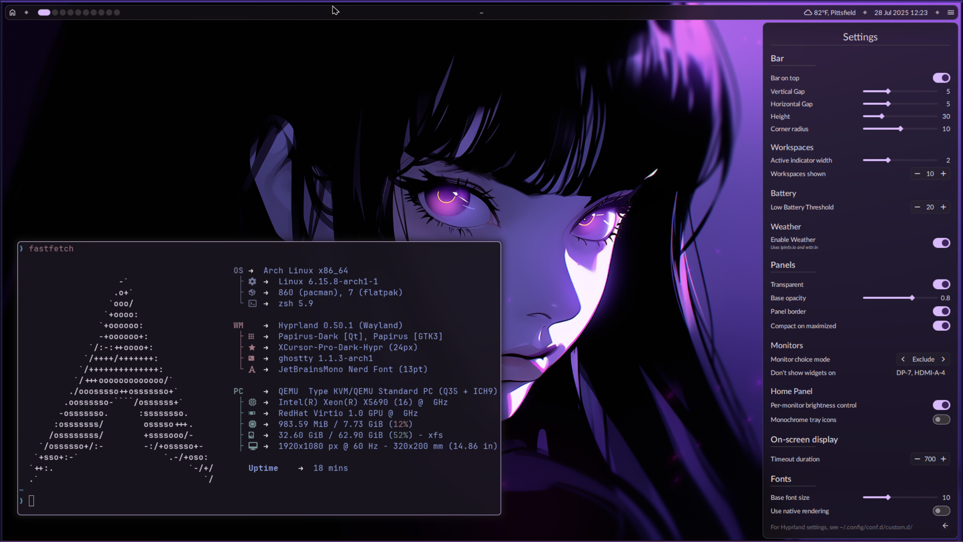Viewport: 963px width, 542px height.
Task: Go back using the Settings arrow icon
Action: pos(945,526)
